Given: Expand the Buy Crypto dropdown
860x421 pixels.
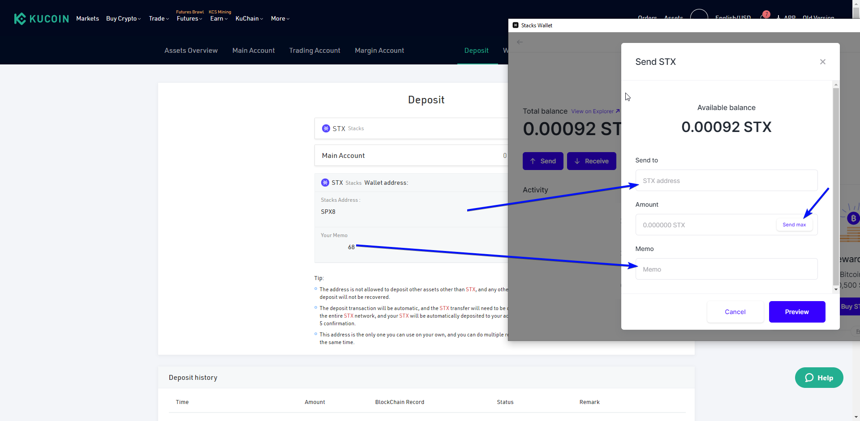Looking at the screenshot, I should click(123, 19).
